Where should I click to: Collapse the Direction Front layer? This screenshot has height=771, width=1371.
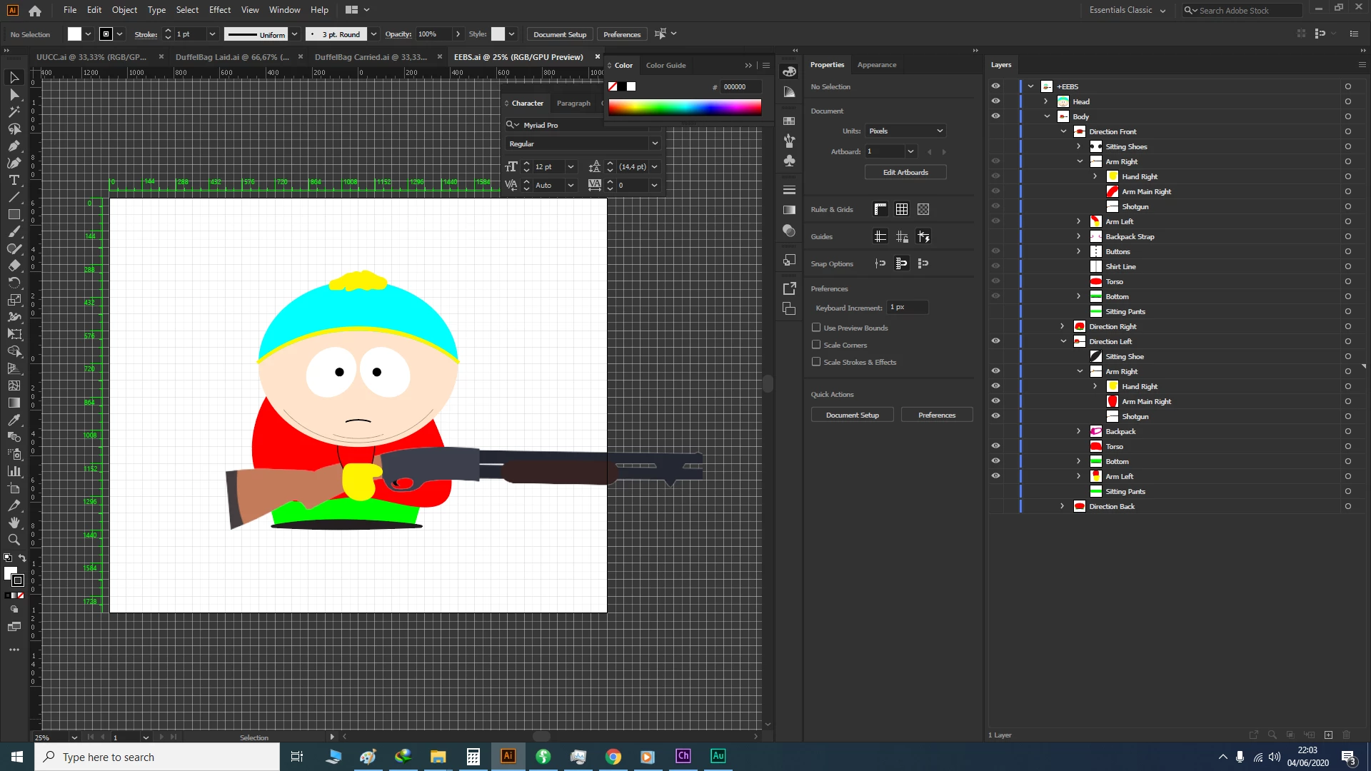(x=1063, y=131)
